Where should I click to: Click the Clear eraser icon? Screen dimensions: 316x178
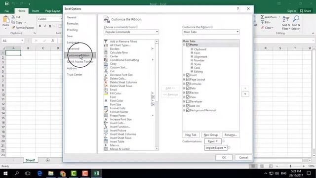pyautogui.click(x=262, y=28)
